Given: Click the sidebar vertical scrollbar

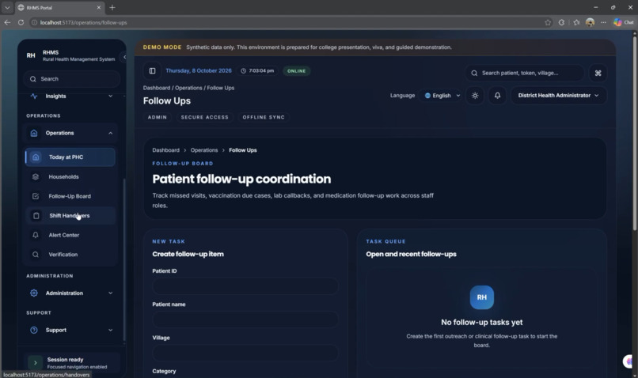Looking at the screenshot, I should click(124, 260).
